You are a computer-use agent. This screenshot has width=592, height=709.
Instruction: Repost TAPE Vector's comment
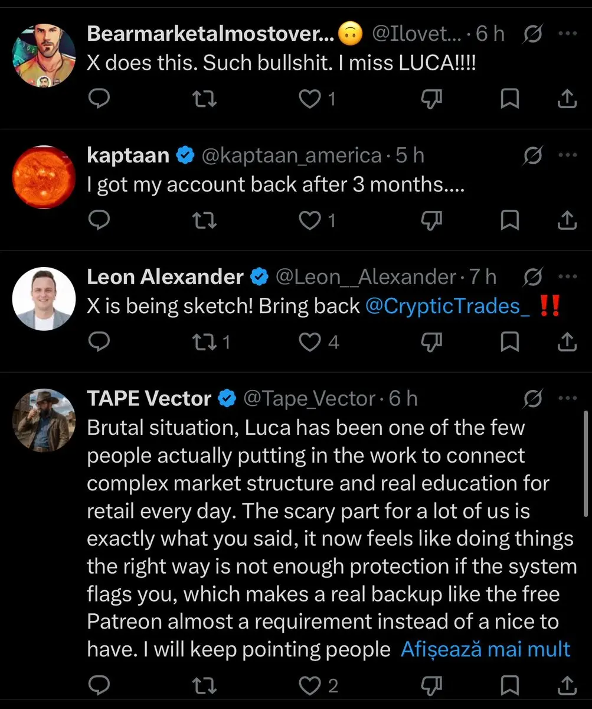(205, 685)
